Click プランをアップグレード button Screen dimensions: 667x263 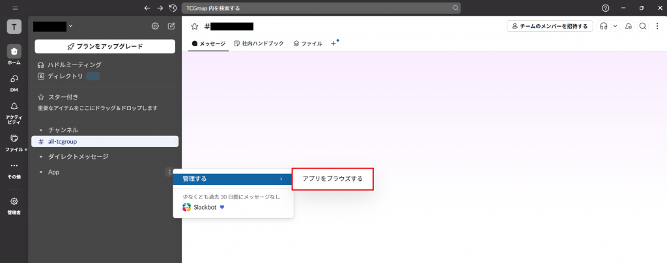[105, 46]
